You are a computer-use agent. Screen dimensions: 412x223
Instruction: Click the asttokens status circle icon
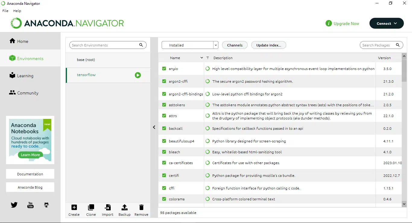208,105
